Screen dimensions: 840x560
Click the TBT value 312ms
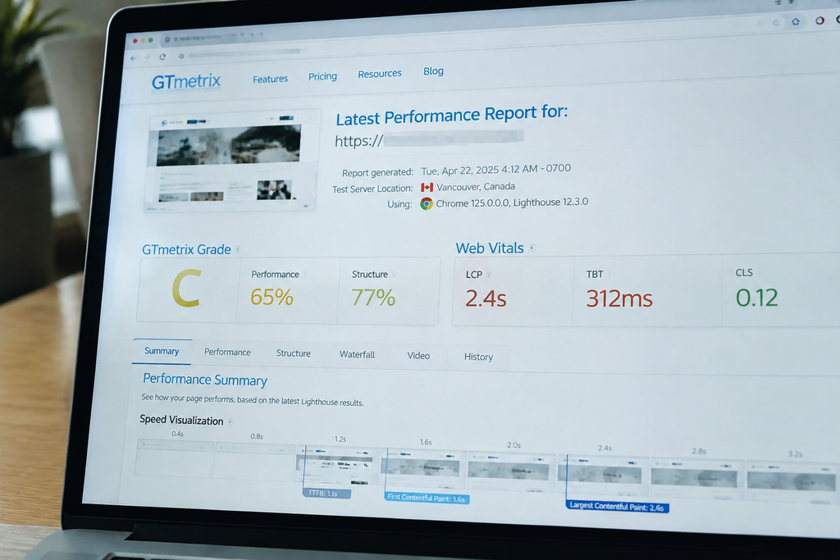619,298
